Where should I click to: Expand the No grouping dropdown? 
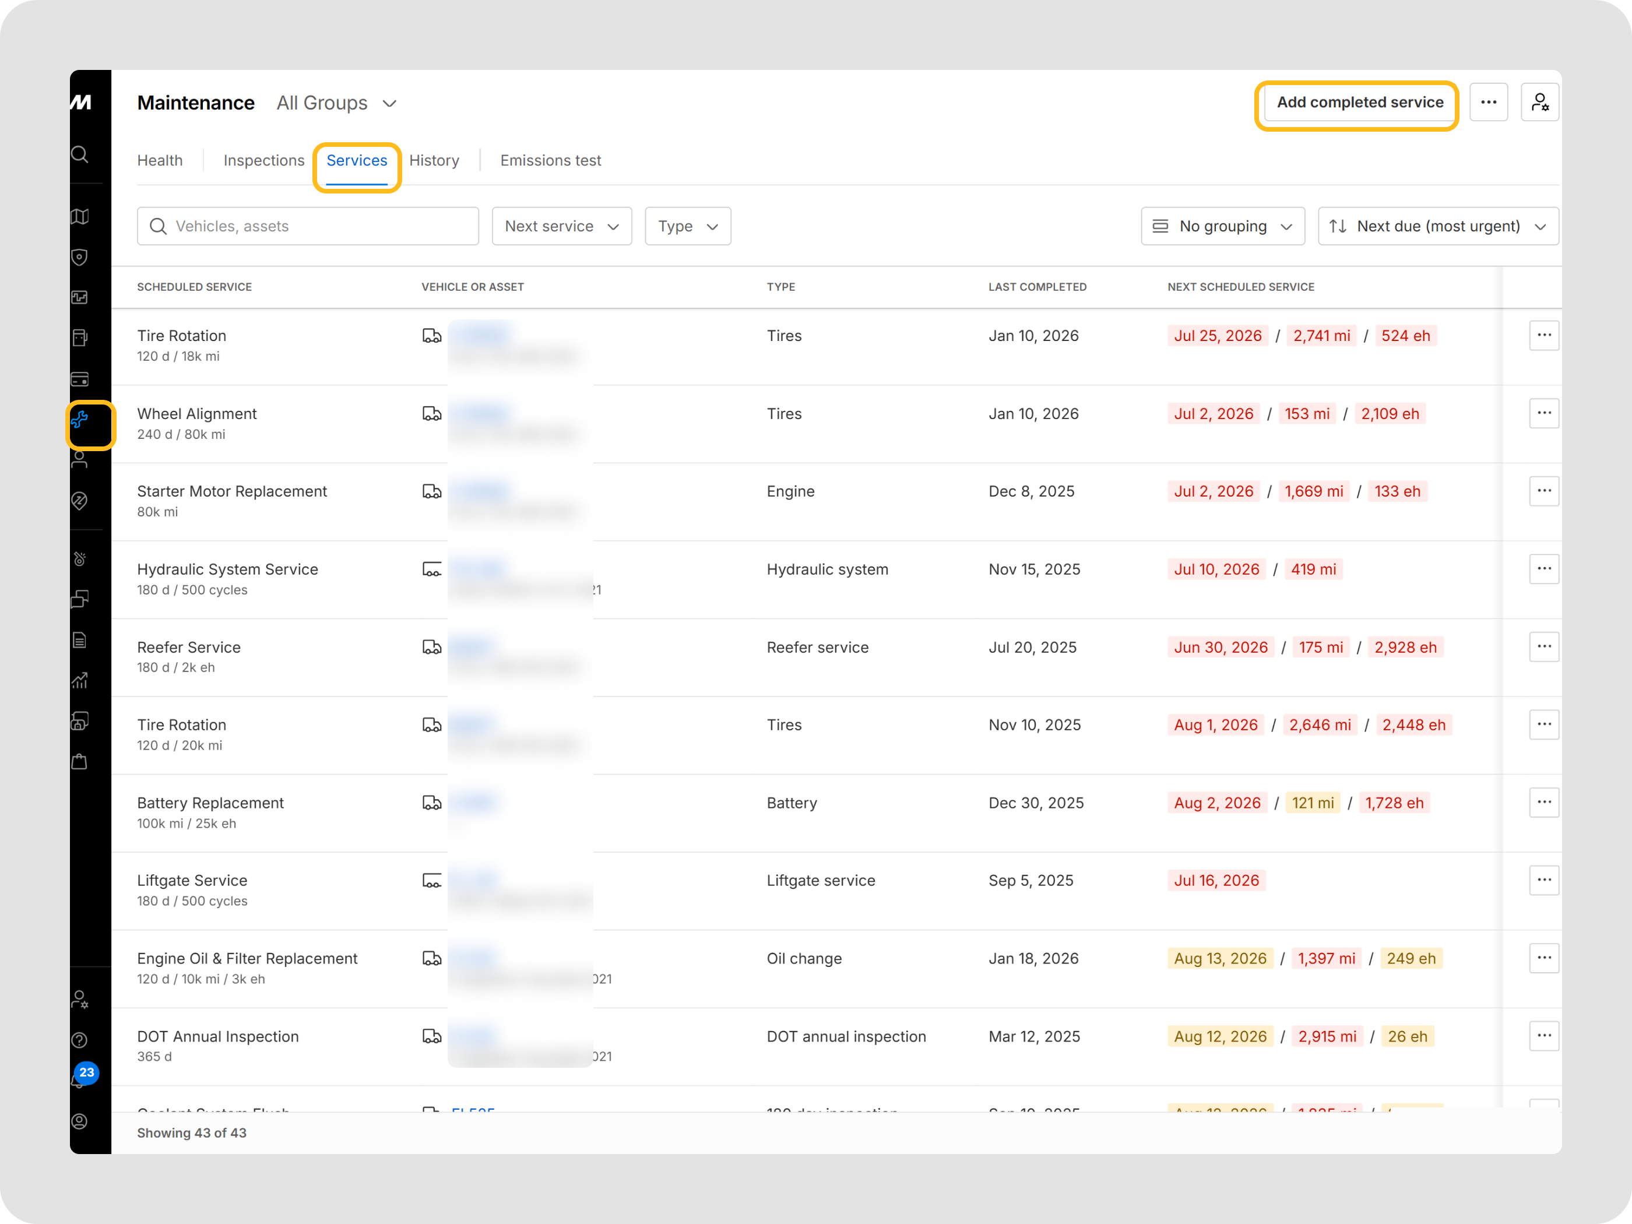coord(1222,226)
